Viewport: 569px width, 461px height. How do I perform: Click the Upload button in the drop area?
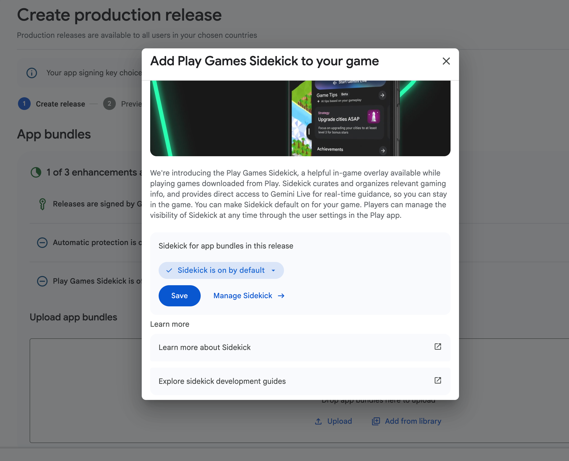[333, 421]
